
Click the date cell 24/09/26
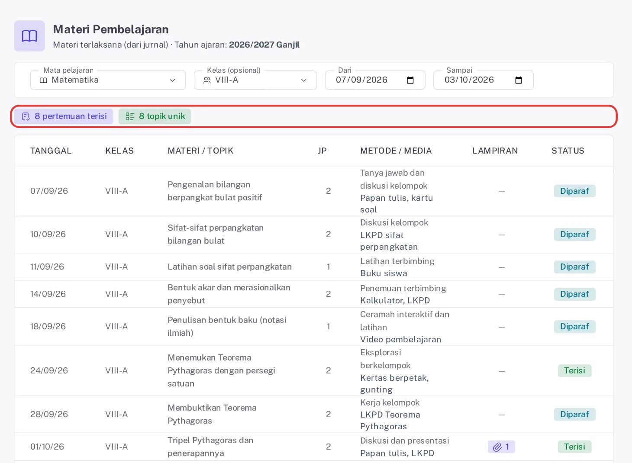(x=49, y=370)
